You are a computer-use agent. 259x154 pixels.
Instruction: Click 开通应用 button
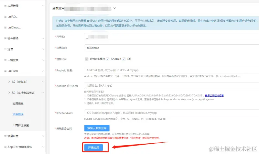[93, 148]
